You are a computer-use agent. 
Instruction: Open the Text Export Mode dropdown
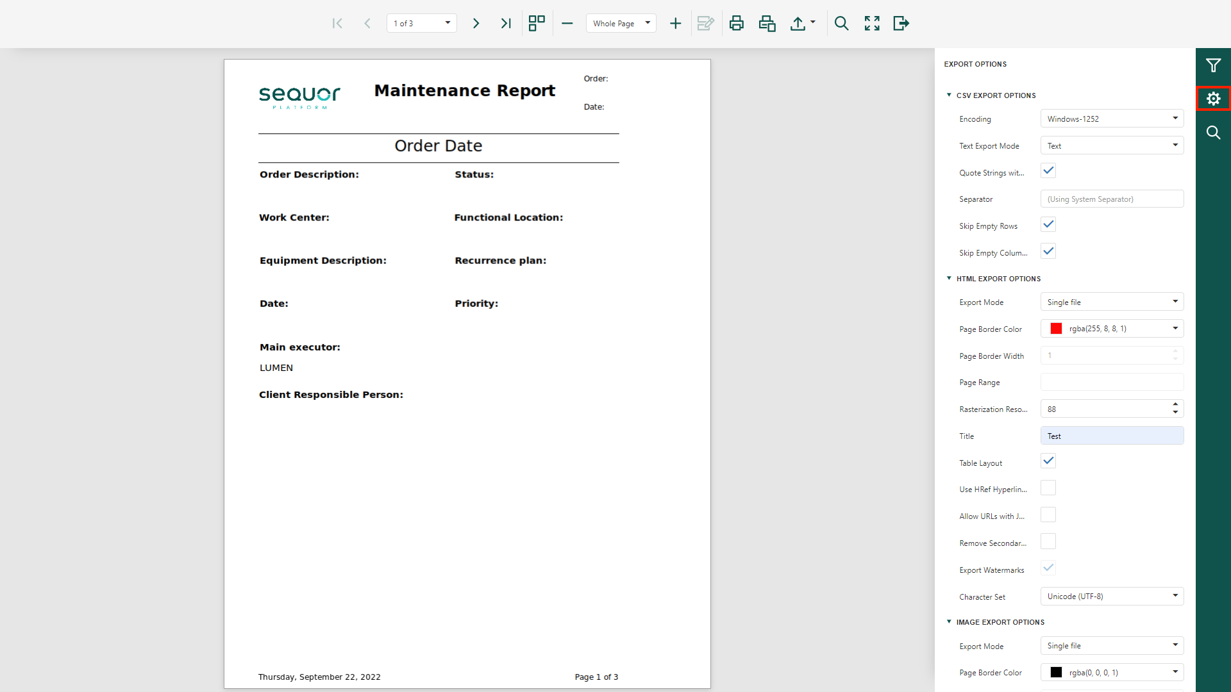click(1112, 145)
